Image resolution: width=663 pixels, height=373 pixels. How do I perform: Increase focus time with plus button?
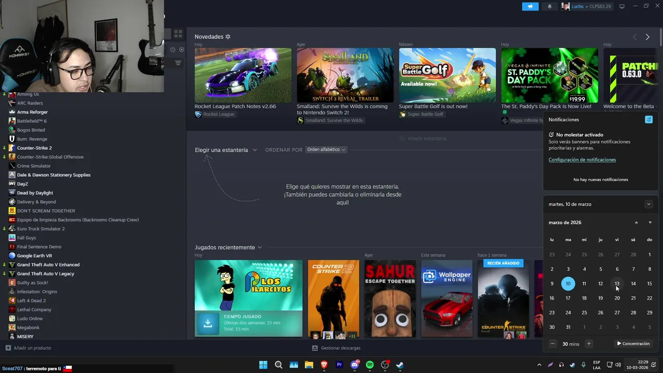[588, 343]
